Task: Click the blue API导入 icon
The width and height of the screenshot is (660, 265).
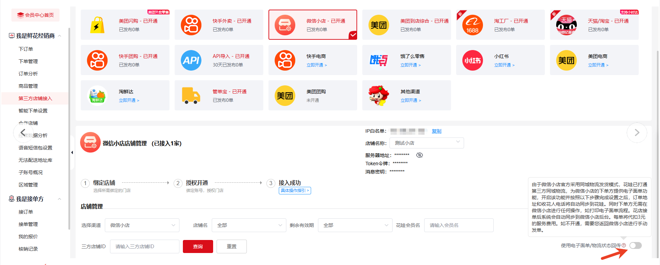Action: [191, 60]
